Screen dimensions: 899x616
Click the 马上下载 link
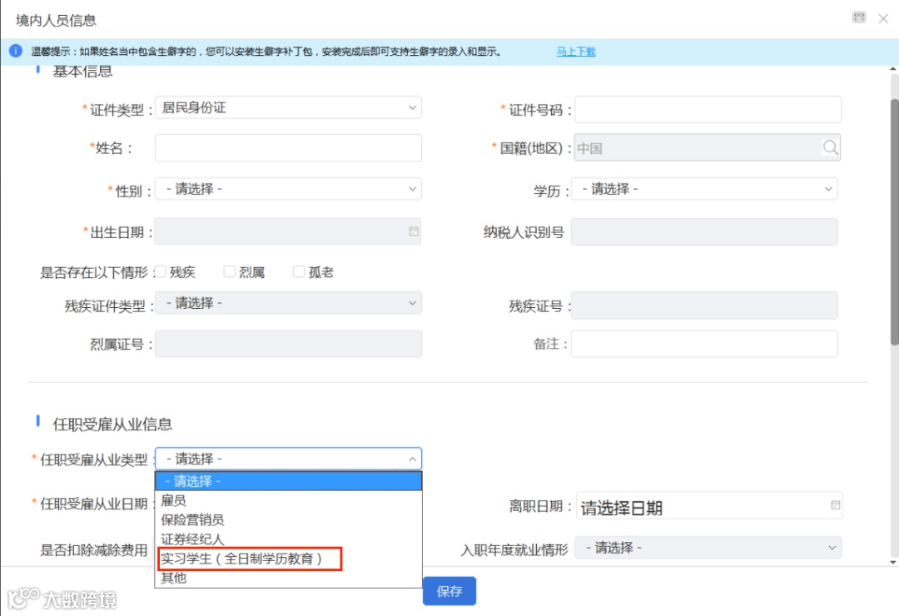(x=576, y=52)
